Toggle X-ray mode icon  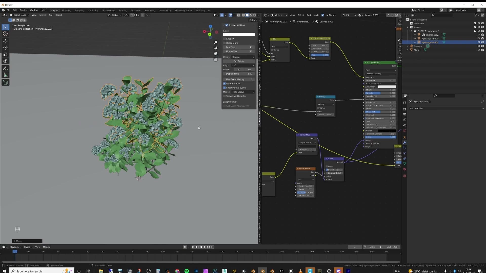point(239,15)
